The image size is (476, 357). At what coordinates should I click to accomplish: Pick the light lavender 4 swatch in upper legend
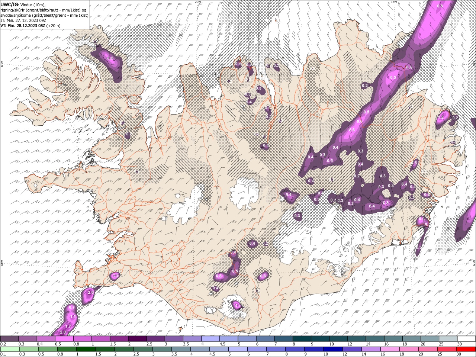pyautogui.click(x=210, y=339)
